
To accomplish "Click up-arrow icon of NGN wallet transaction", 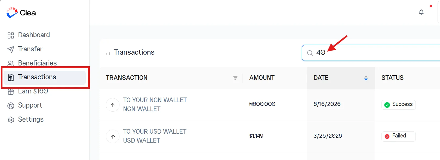I will (113, 105).
